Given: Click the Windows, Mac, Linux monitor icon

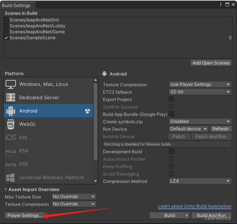Looking at the screenshot, I should pos(11,84).
